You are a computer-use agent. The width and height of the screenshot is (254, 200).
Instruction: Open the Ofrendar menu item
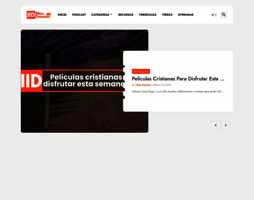185,15
